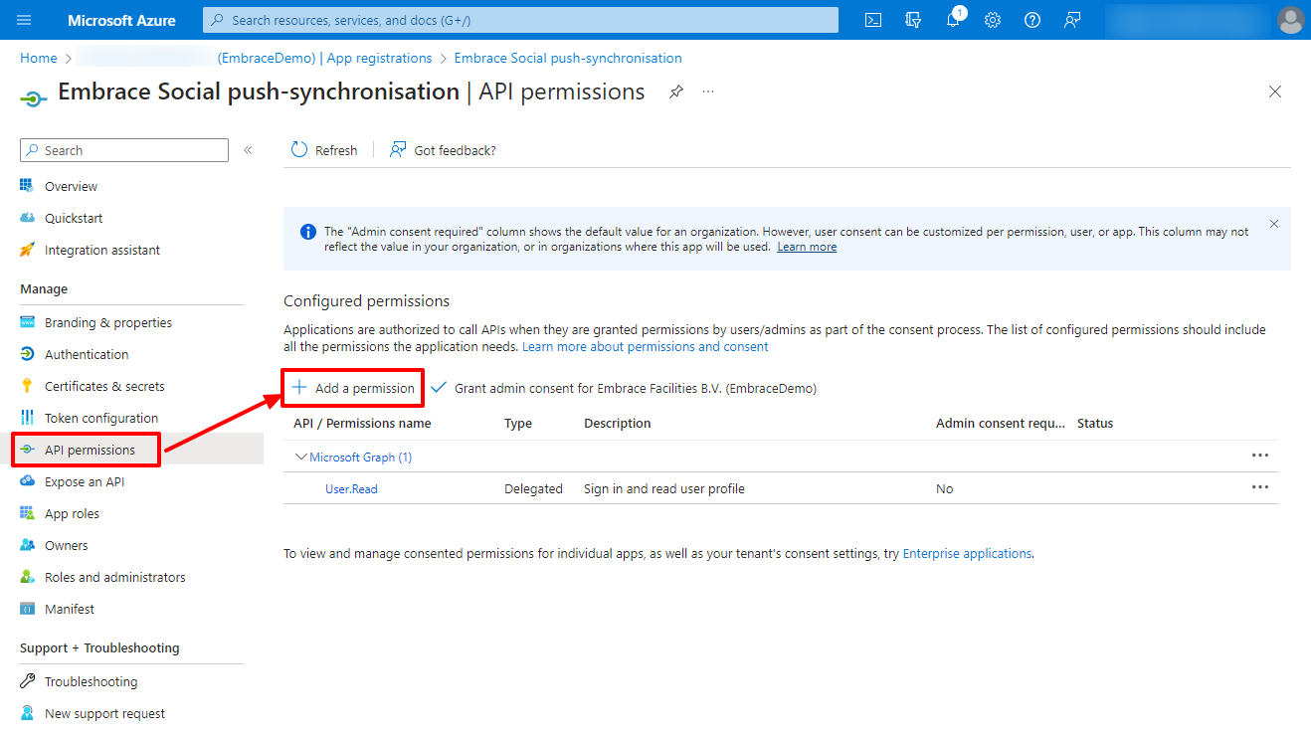Go to the Authentication page
Viewport: 1311px width, 737px height.
pyautogui.click(x=87, y=354)
